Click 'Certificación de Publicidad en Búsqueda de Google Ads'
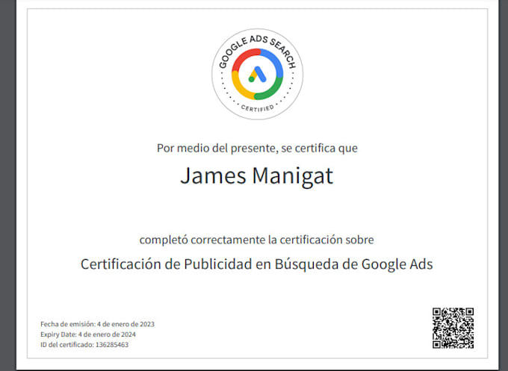This screenshot has height=371, width=508. coord(256,264)
